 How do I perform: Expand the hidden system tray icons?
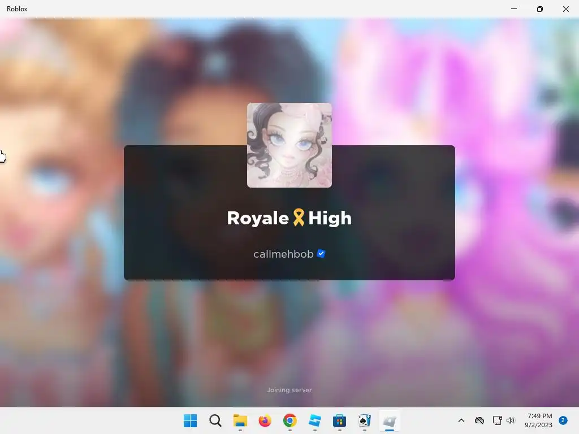461,420
